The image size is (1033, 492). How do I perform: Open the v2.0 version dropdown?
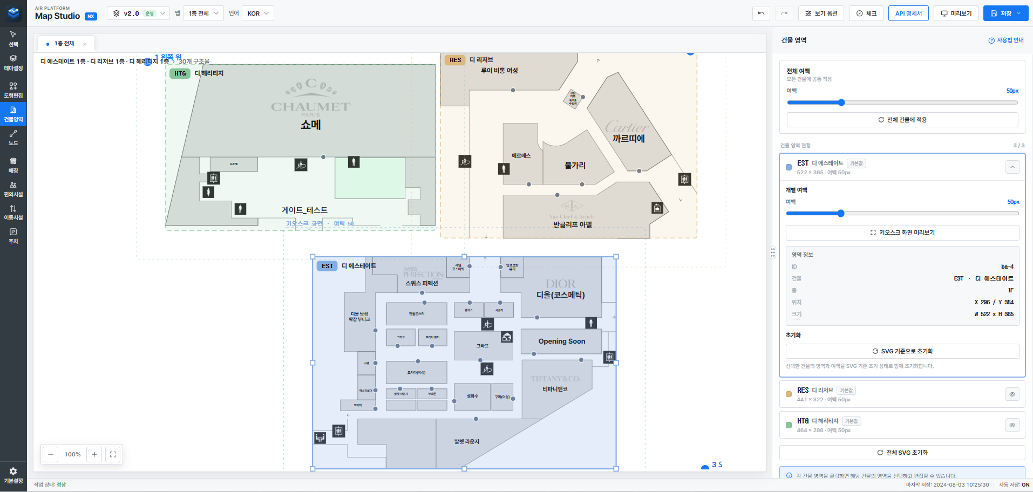138,13
